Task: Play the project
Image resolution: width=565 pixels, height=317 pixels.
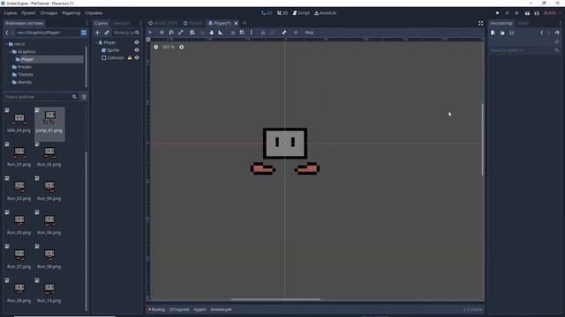Action: [498, 13]
